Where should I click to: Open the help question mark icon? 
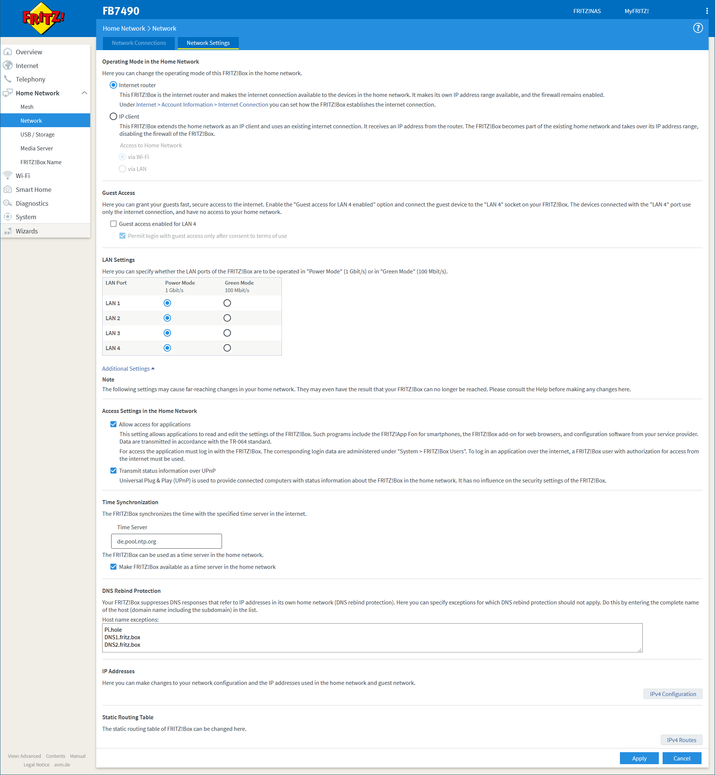click(x=697, y=28)
